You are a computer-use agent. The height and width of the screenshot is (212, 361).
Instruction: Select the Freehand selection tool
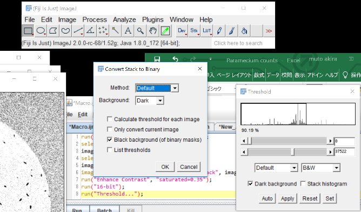point(65,31)
